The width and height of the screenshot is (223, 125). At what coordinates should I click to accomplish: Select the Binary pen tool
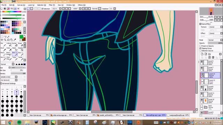tap(3, 54)
